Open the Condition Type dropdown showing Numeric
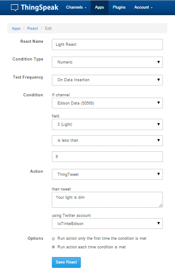The image size is (175, 273). pos(107,62)
